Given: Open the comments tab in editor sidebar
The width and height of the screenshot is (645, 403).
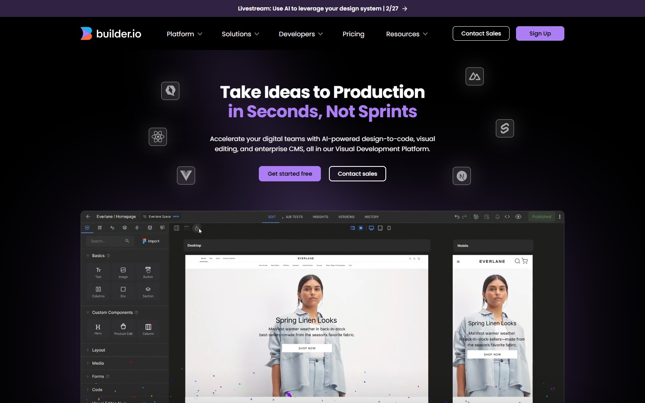Looking at the screenshot, I should click(162, 228).
